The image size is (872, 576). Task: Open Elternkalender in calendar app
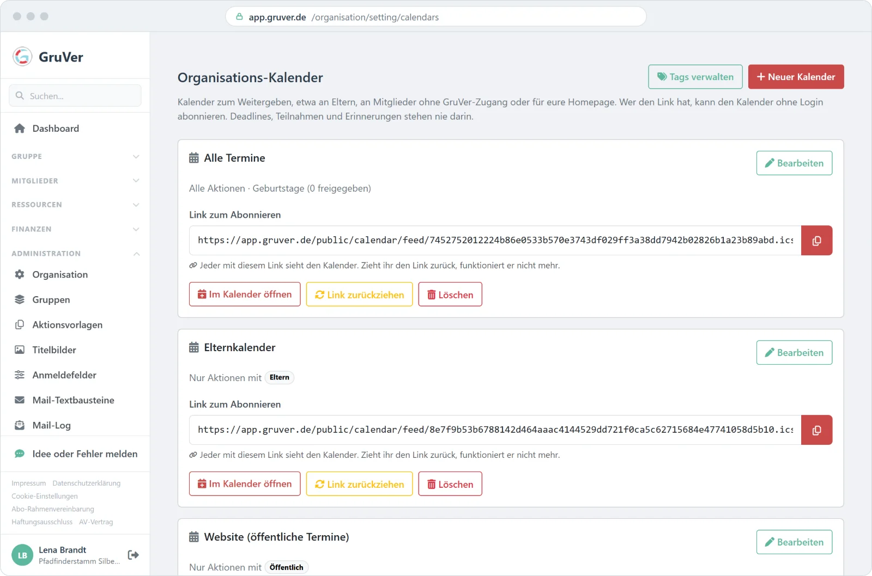coord(245,483)
